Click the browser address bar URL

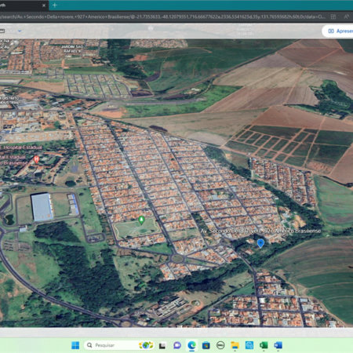coord(162,16)
